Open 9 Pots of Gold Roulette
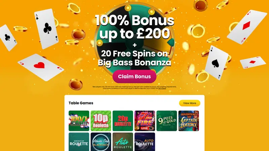The height and width of the screenshot is (151, 269). [x=167, y=121]
